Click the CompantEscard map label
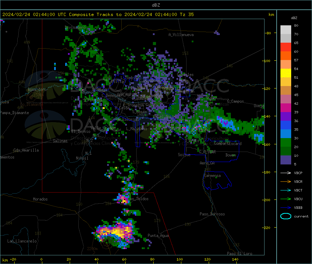Image resolution: width=312 pixels, height=264 pixels. pos(228,143)
